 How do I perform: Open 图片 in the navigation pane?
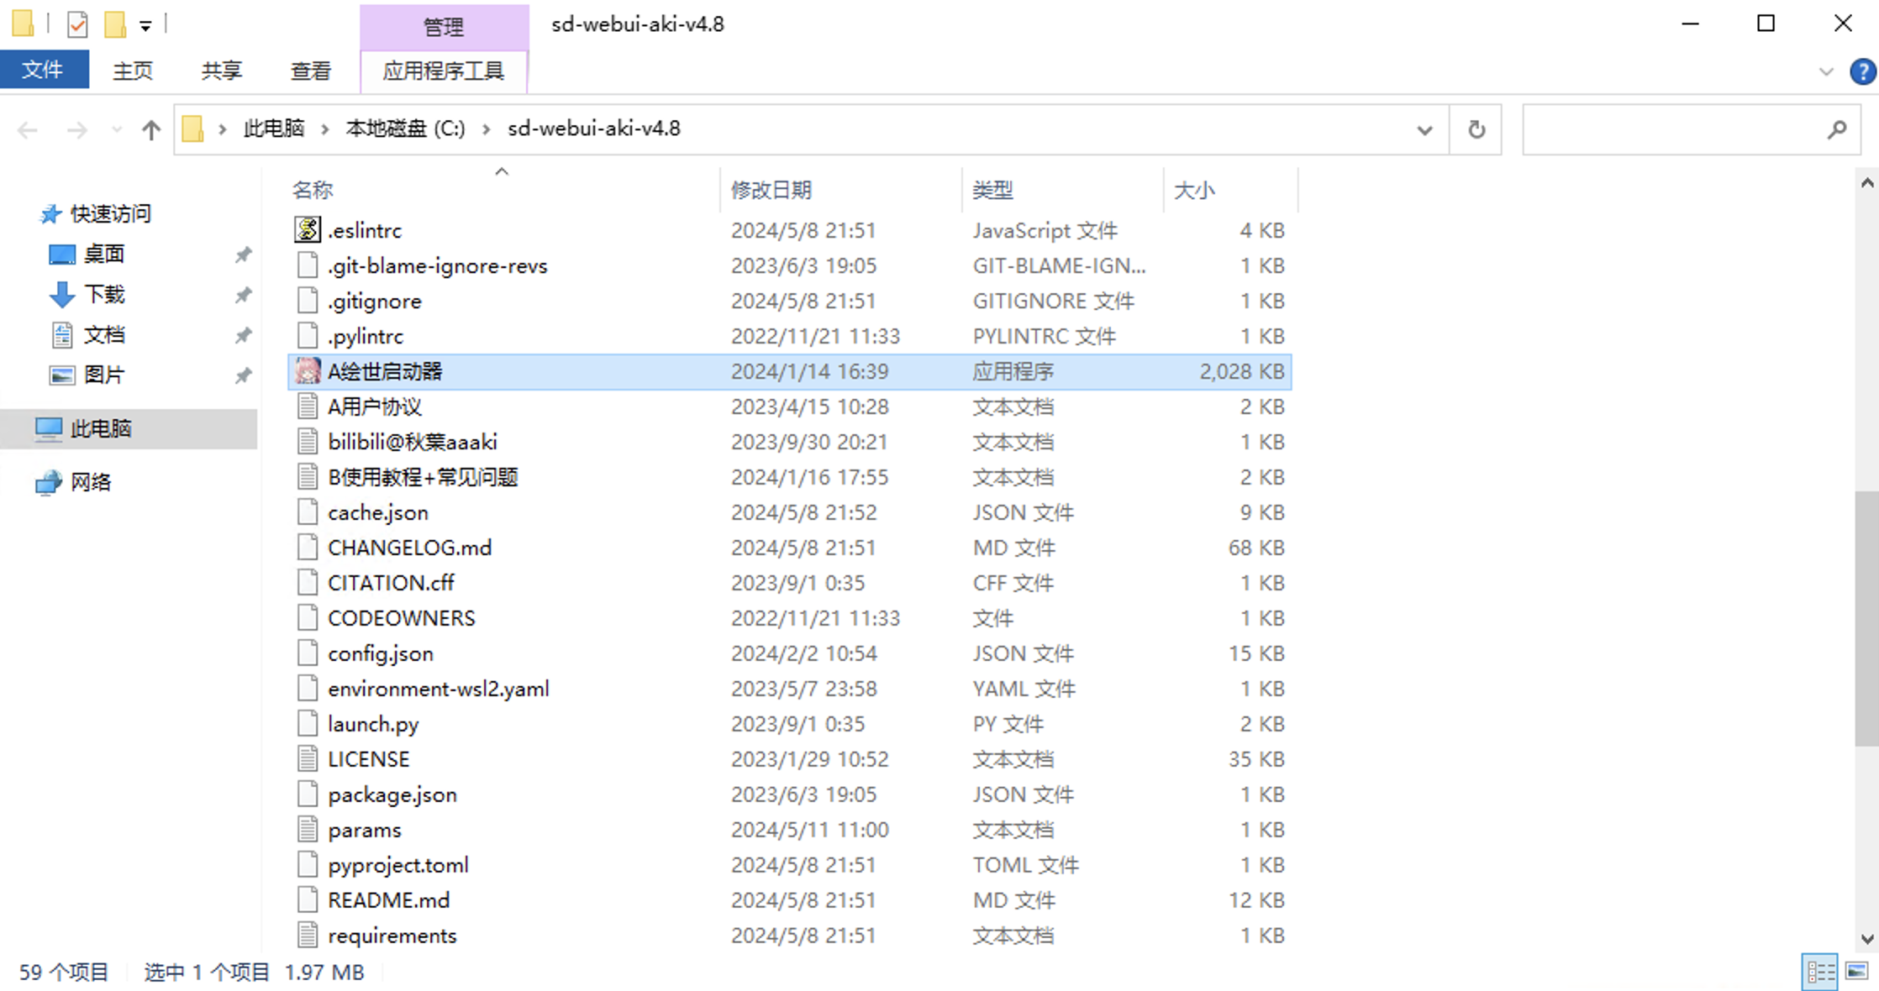[104, 375]
